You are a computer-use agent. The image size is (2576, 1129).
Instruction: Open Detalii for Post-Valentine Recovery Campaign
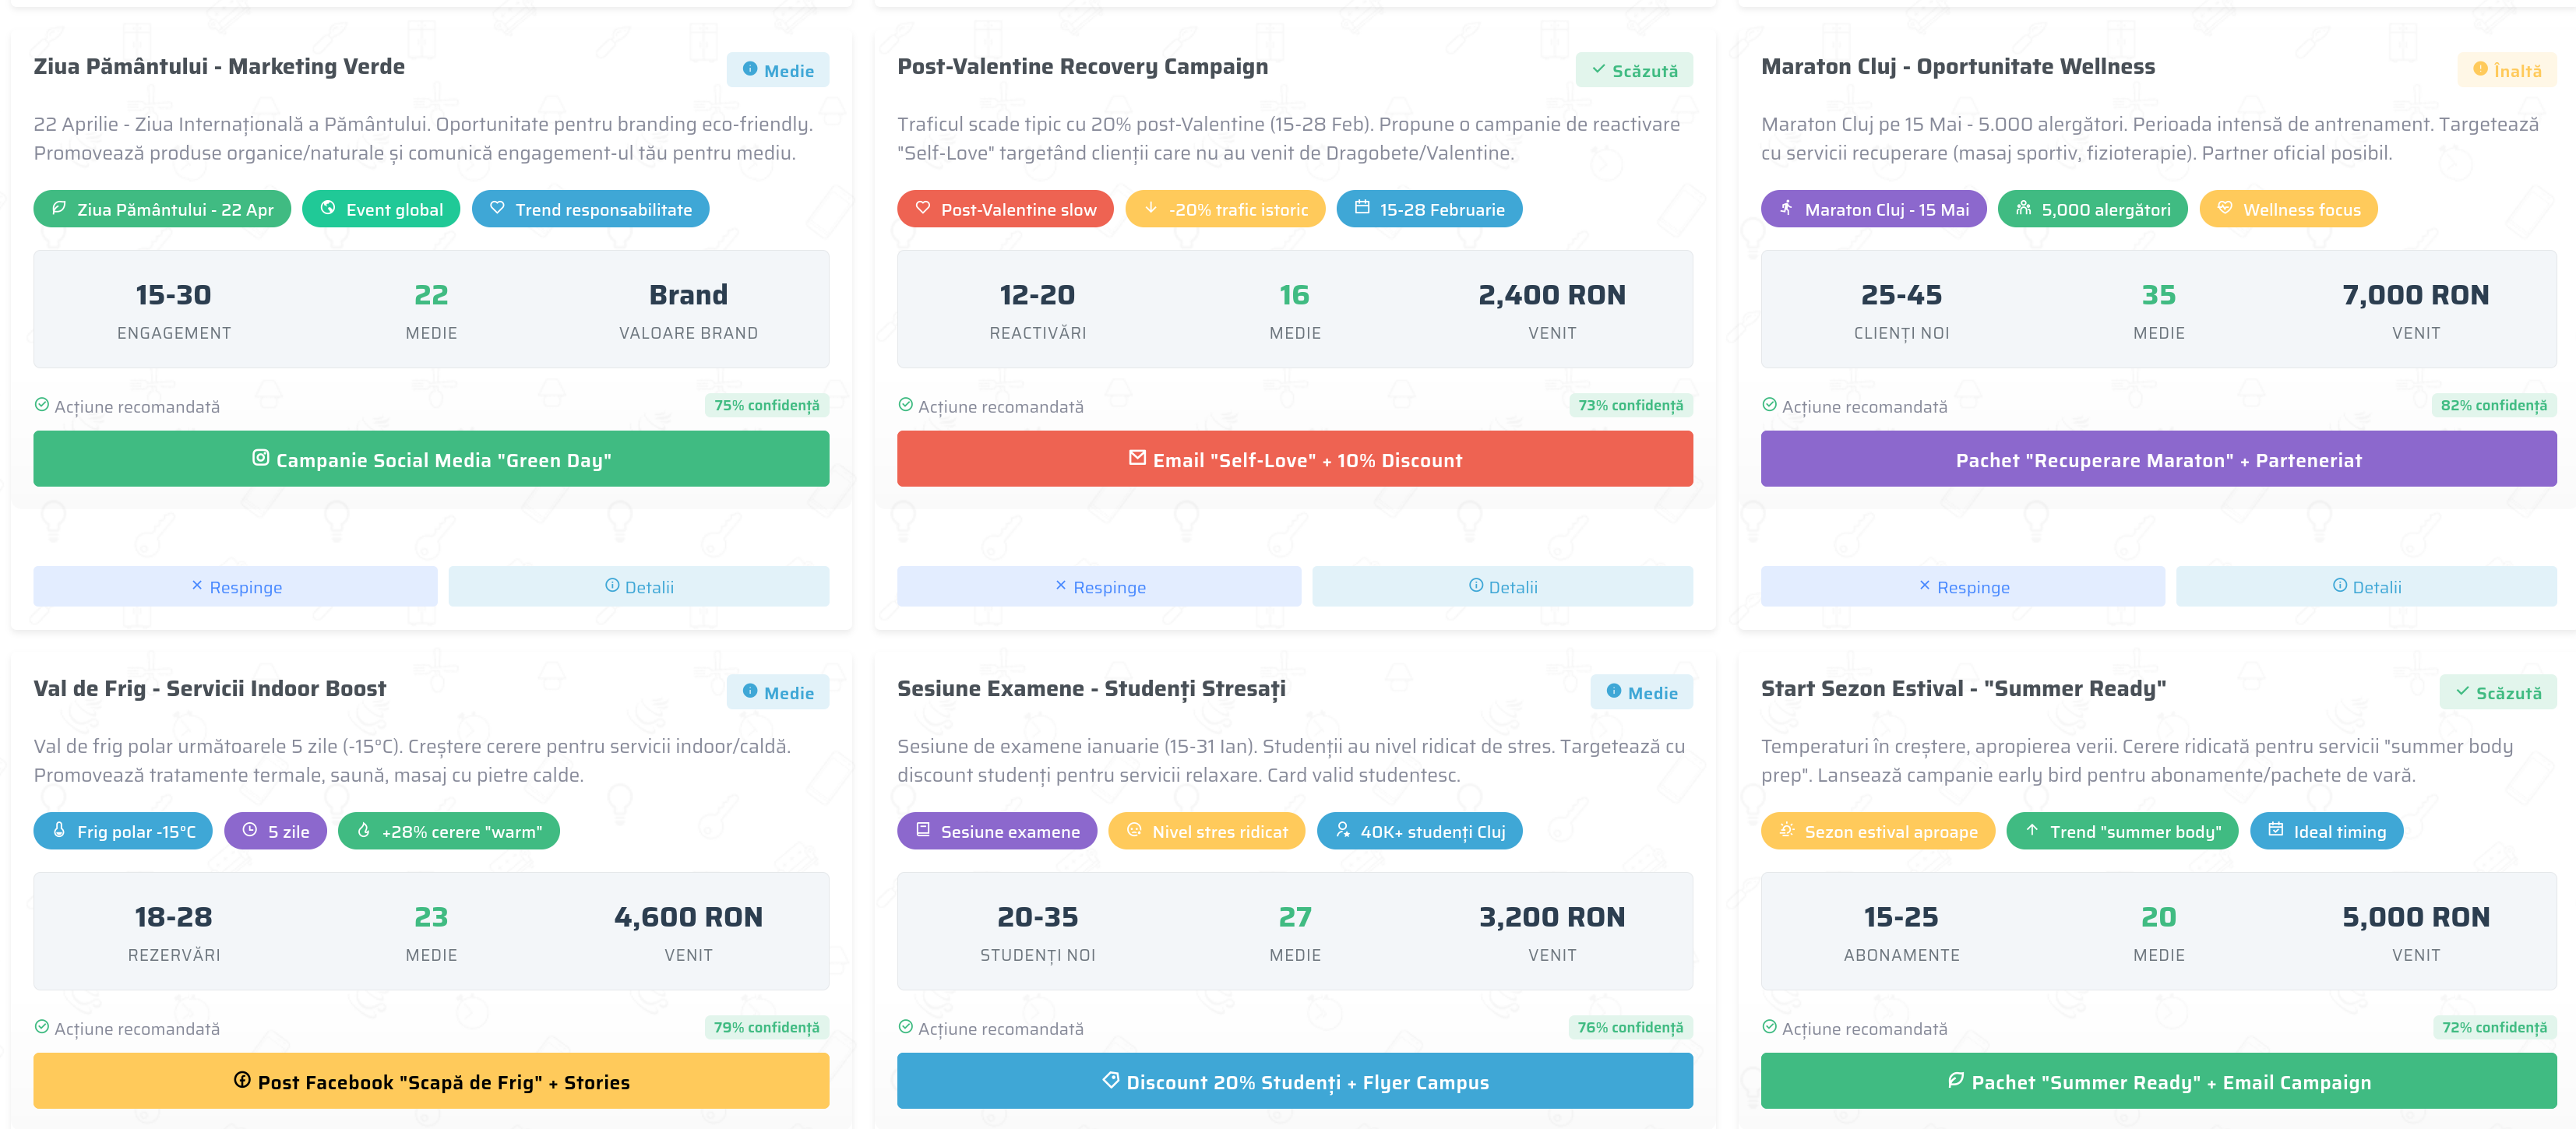click(x=1502, y=587)
